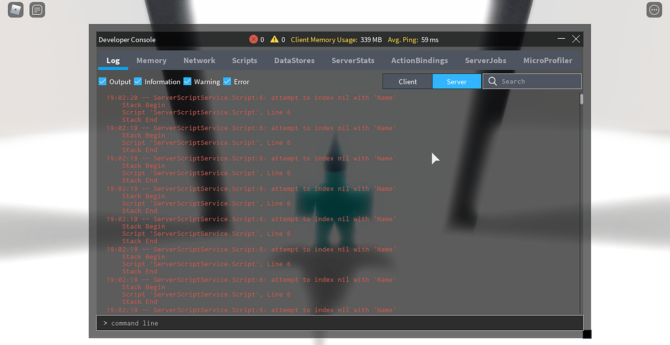Uncheck the Information filter checkbox
This screenshot has height=345, width=670.
tap(138, 81)
